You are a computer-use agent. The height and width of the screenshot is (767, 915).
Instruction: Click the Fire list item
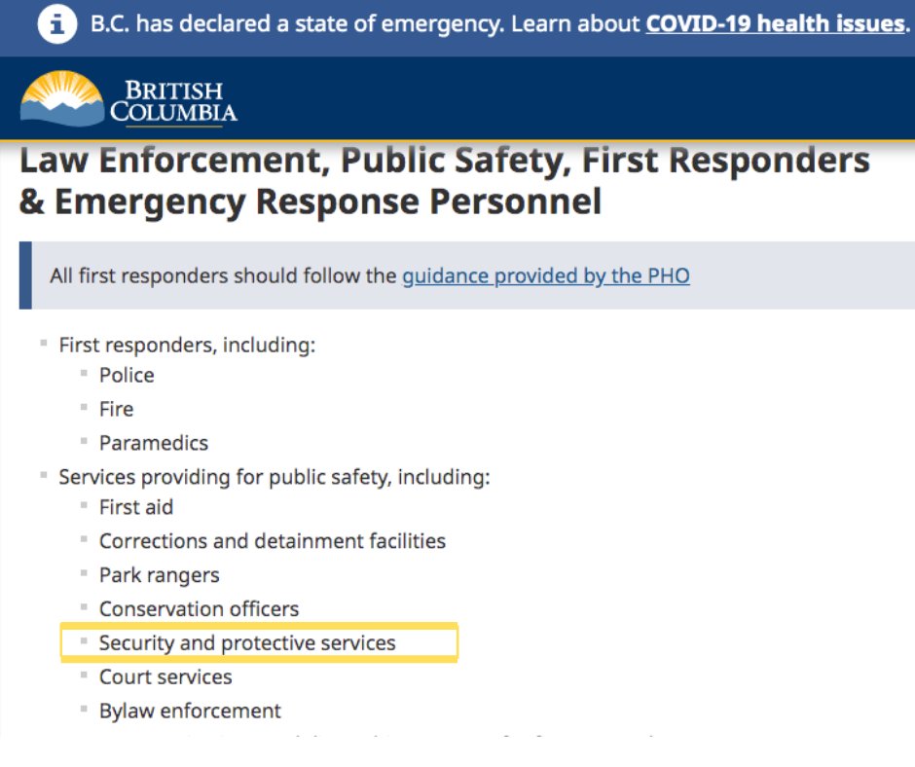point(116,409)
